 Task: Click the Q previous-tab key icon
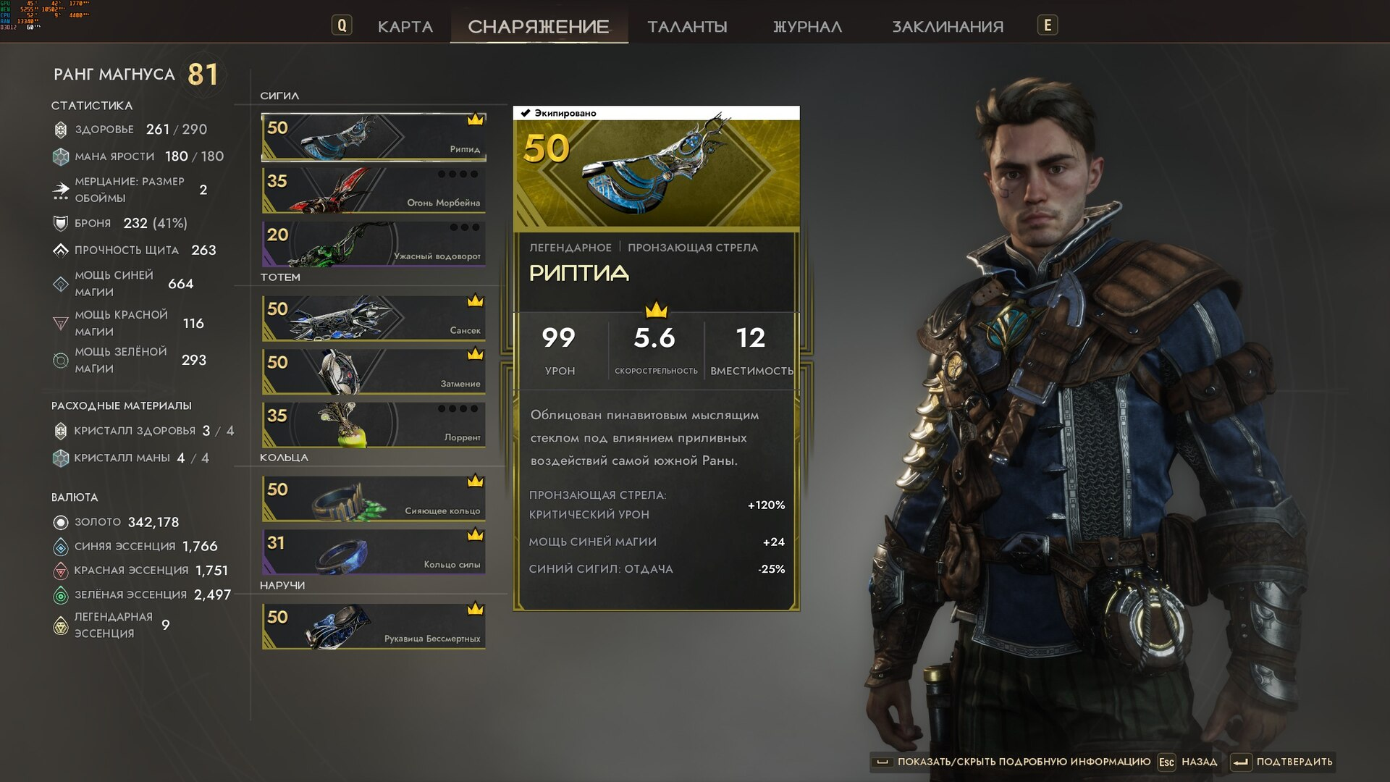(x=342, y=25)
